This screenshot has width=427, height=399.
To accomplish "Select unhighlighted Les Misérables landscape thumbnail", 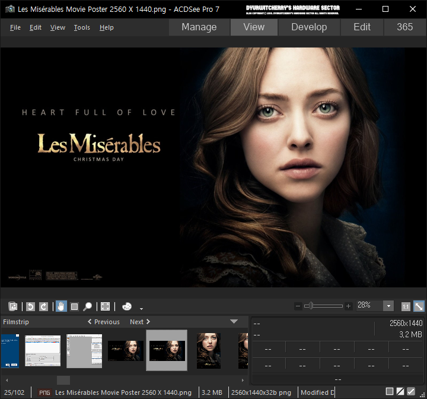I will click(x=126, y=350).
